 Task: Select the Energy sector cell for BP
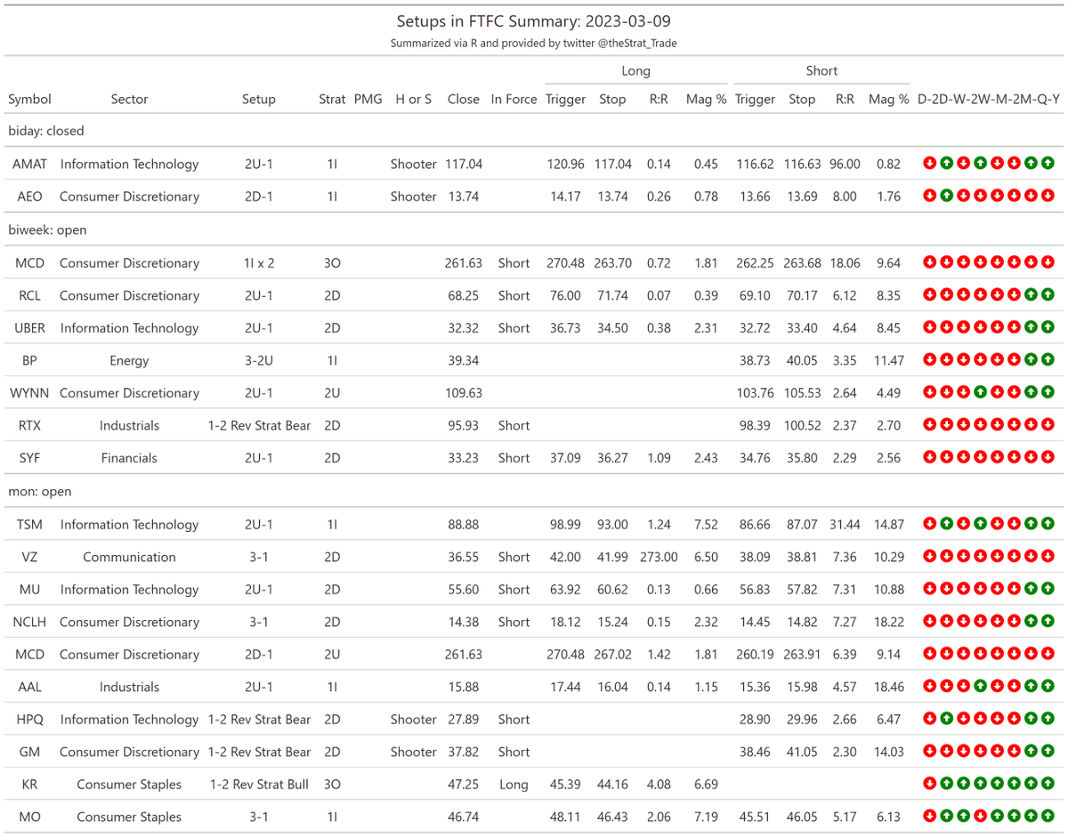tap(129, 360)
